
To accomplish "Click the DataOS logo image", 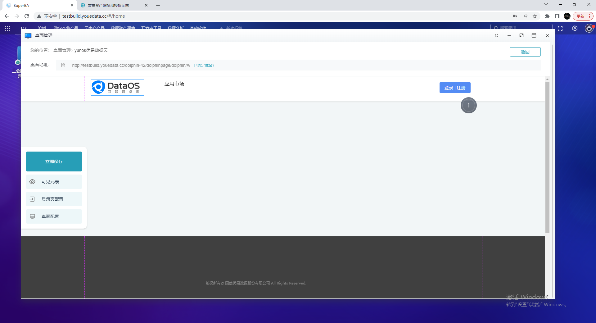I will coord(117,88).
